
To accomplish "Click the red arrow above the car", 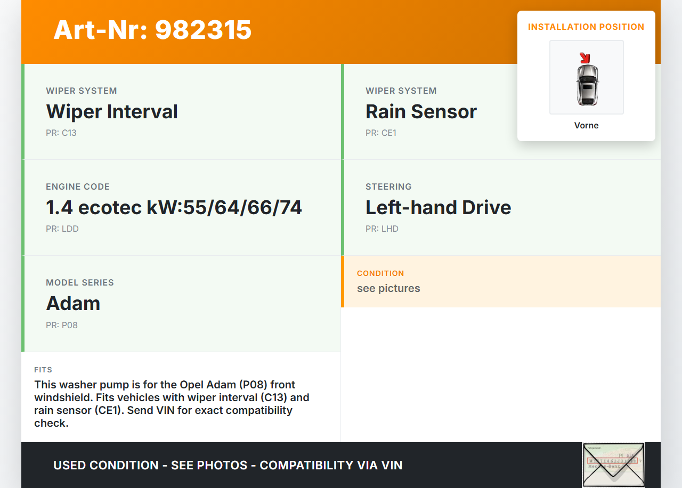I will point(584,58).
